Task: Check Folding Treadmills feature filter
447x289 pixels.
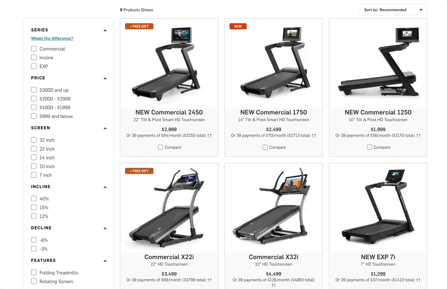Action: [x=34, y=272]
